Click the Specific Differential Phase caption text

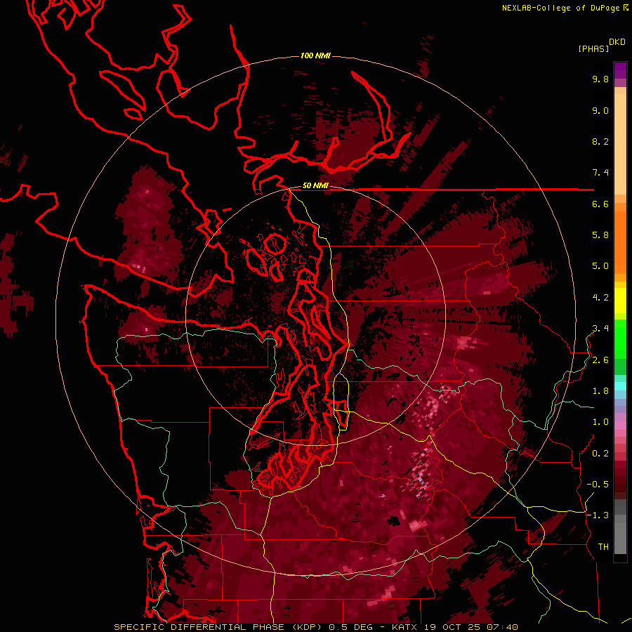pos(315,627)
